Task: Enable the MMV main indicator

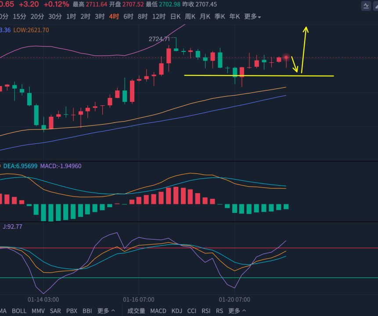Action: (x=38, y=311)
